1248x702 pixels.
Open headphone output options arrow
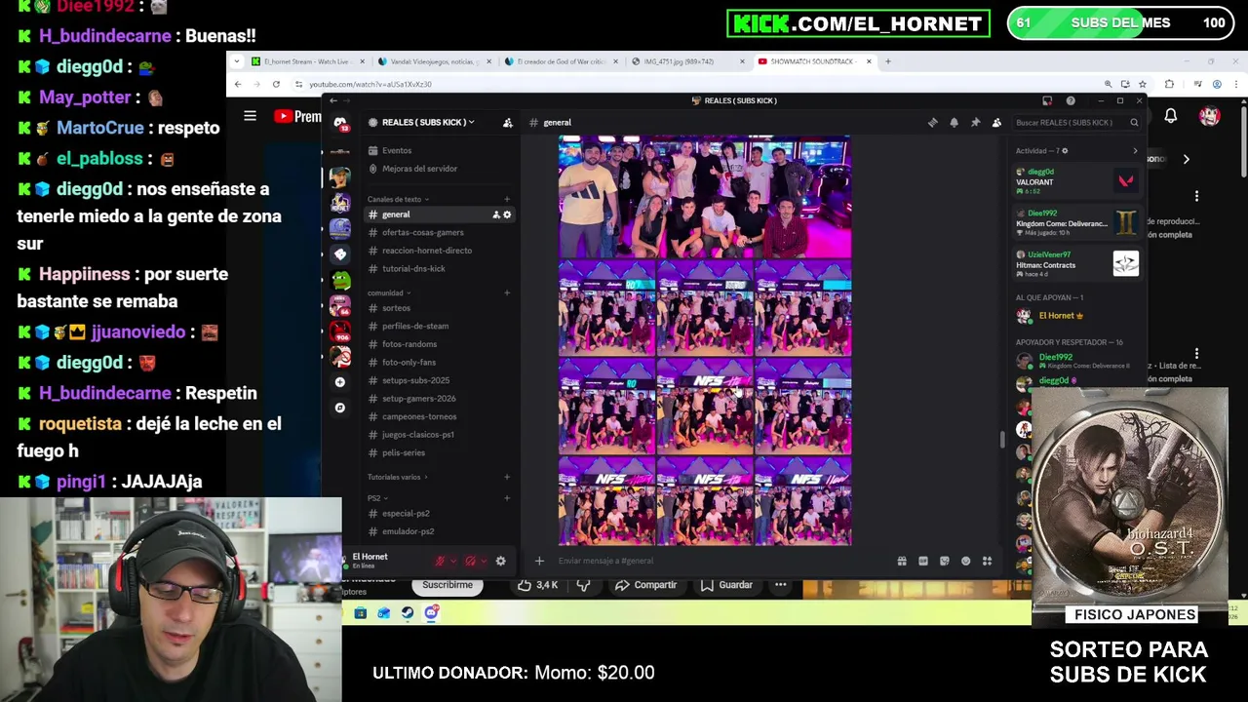pyautogui.click(x=482, y=561)
